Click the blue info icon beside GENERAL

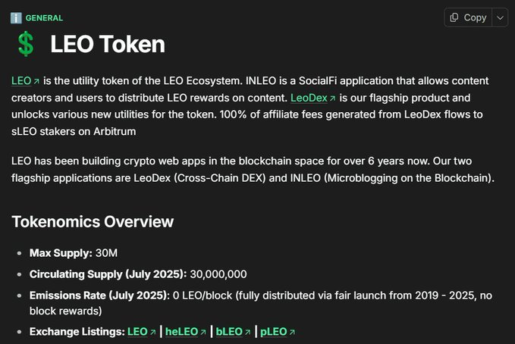[x=16, y=17]
